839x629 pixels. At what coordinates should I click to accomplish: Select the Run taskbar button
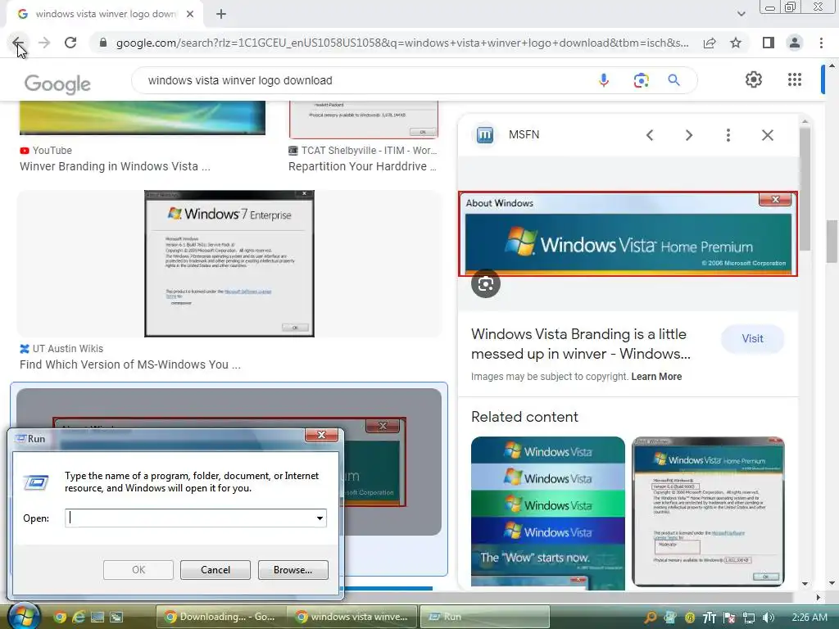pyautogui.click(x=484, y=617)
